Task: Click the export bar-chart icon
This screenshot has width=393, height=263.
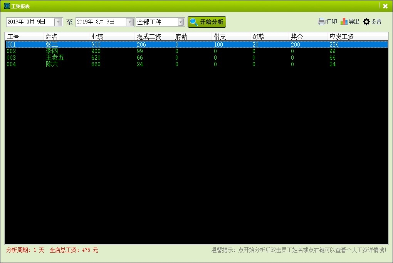Action: click(344, 22)
